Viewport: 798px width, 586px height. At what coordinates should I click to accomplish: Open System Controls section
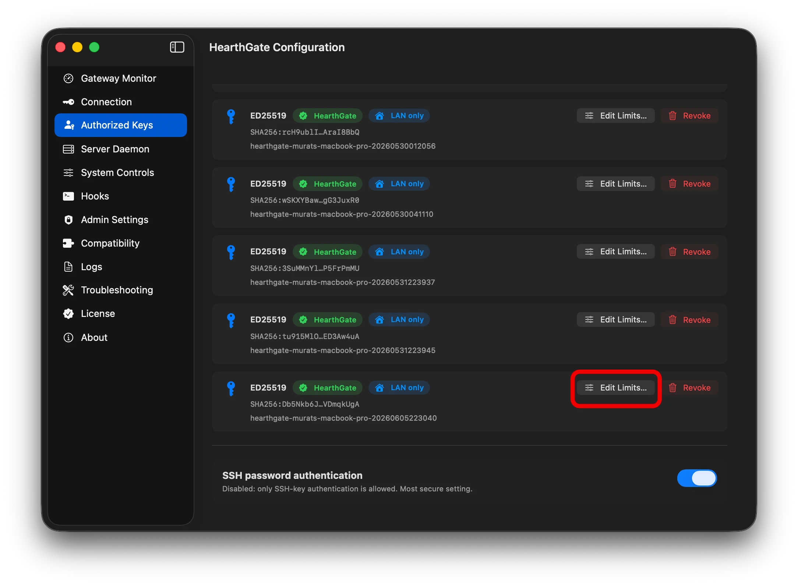pyautogui.click(x=121, y=173)
